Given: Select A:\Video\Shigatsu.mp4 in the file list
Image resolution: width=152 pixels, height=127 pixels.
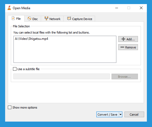Looking at the screenshot, I should (x=31, y=39).
